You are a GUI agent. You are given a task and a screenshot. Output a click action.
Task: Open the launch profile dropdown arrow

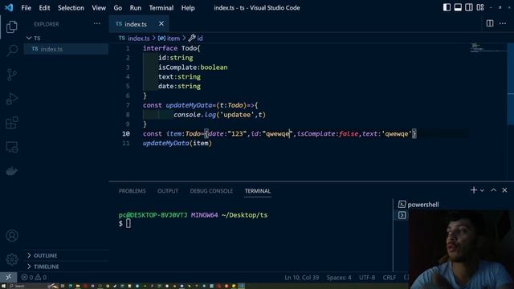click(482, 190)
